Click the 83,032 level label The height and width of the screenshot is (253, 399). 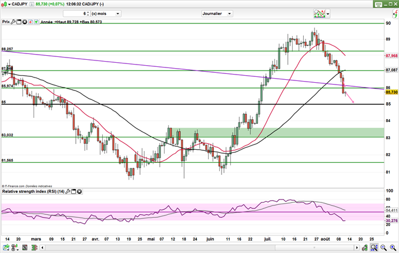click(7, 135)
